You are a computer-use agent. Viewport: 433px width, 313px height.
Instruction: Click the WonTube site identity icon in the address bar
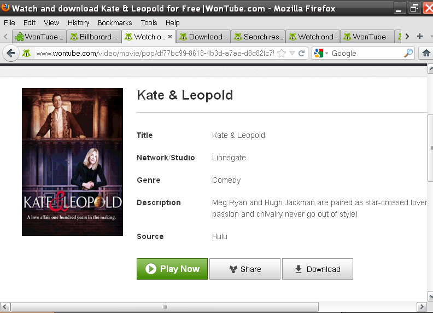(x=26, y=53)
